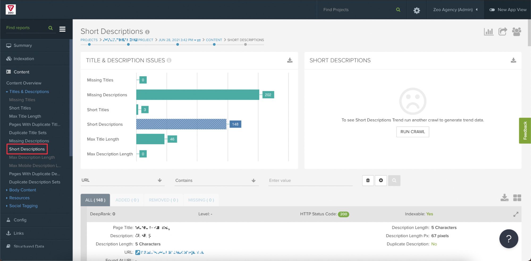Expand the result row with arrows icon
Screen dimensions: 531x261
pos(516,214)
